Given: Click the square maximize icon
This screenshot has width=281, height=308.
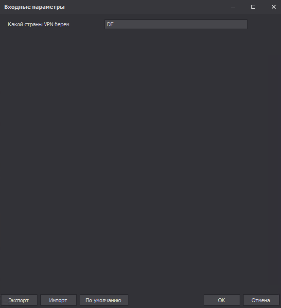Looking at the screenshot, I should pyautogui.click(x=253, y=7).
